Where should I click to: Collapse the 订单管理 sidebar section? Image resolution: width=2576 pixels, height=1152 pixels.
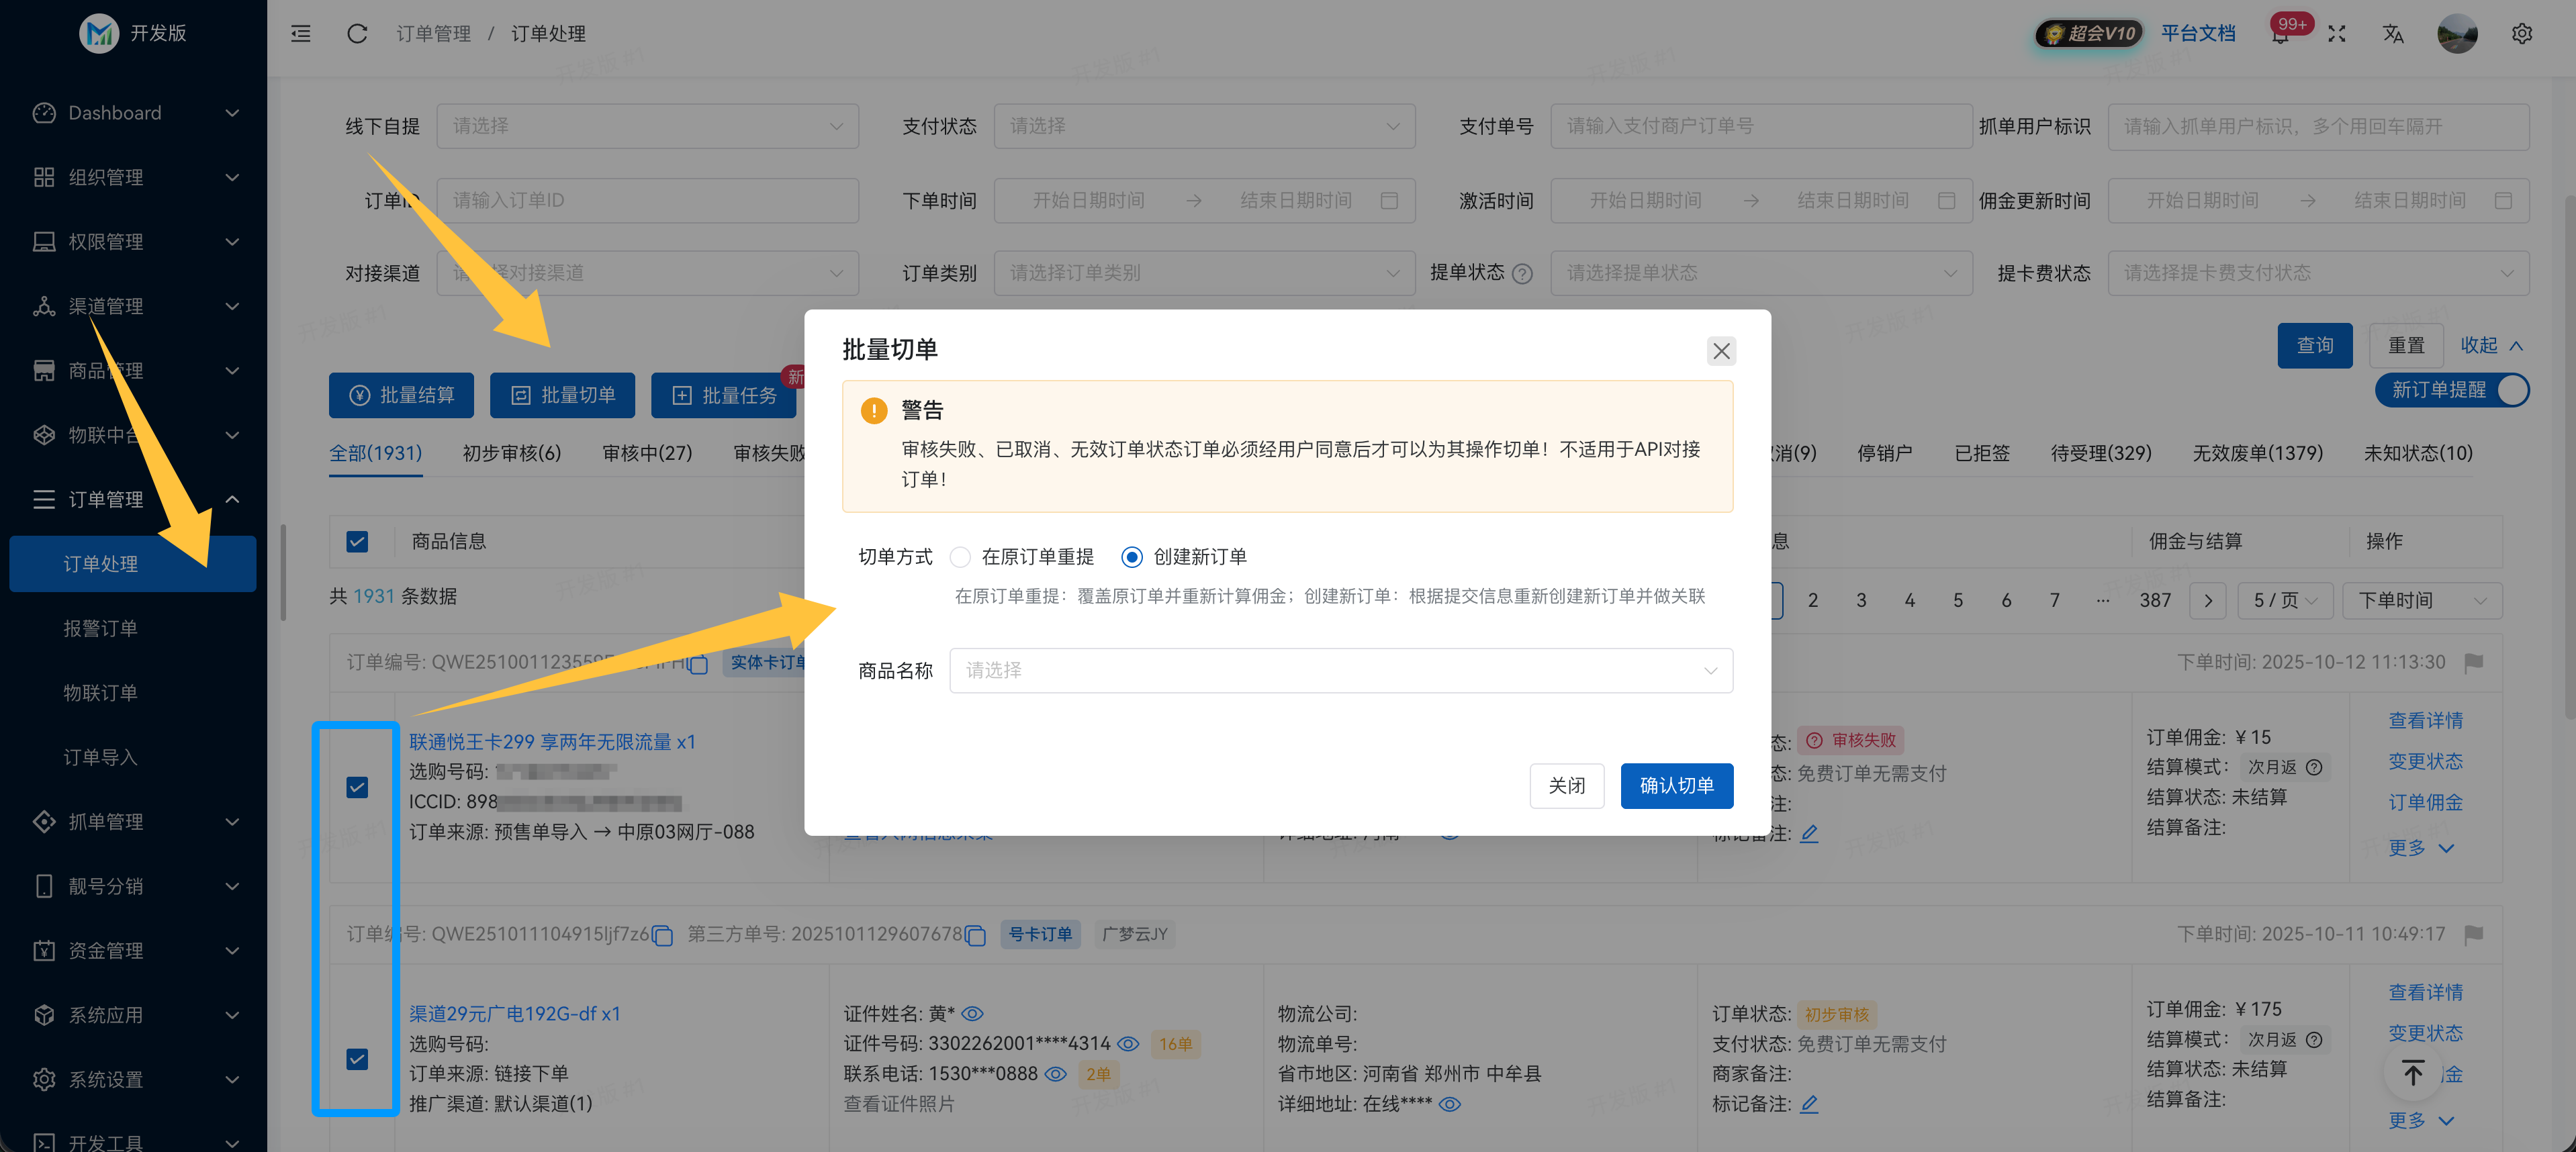[x=232, y=499]
